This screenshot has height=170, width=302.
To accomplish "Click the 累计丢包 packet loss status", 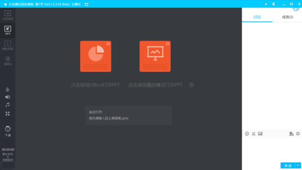I will coord(8,154).
